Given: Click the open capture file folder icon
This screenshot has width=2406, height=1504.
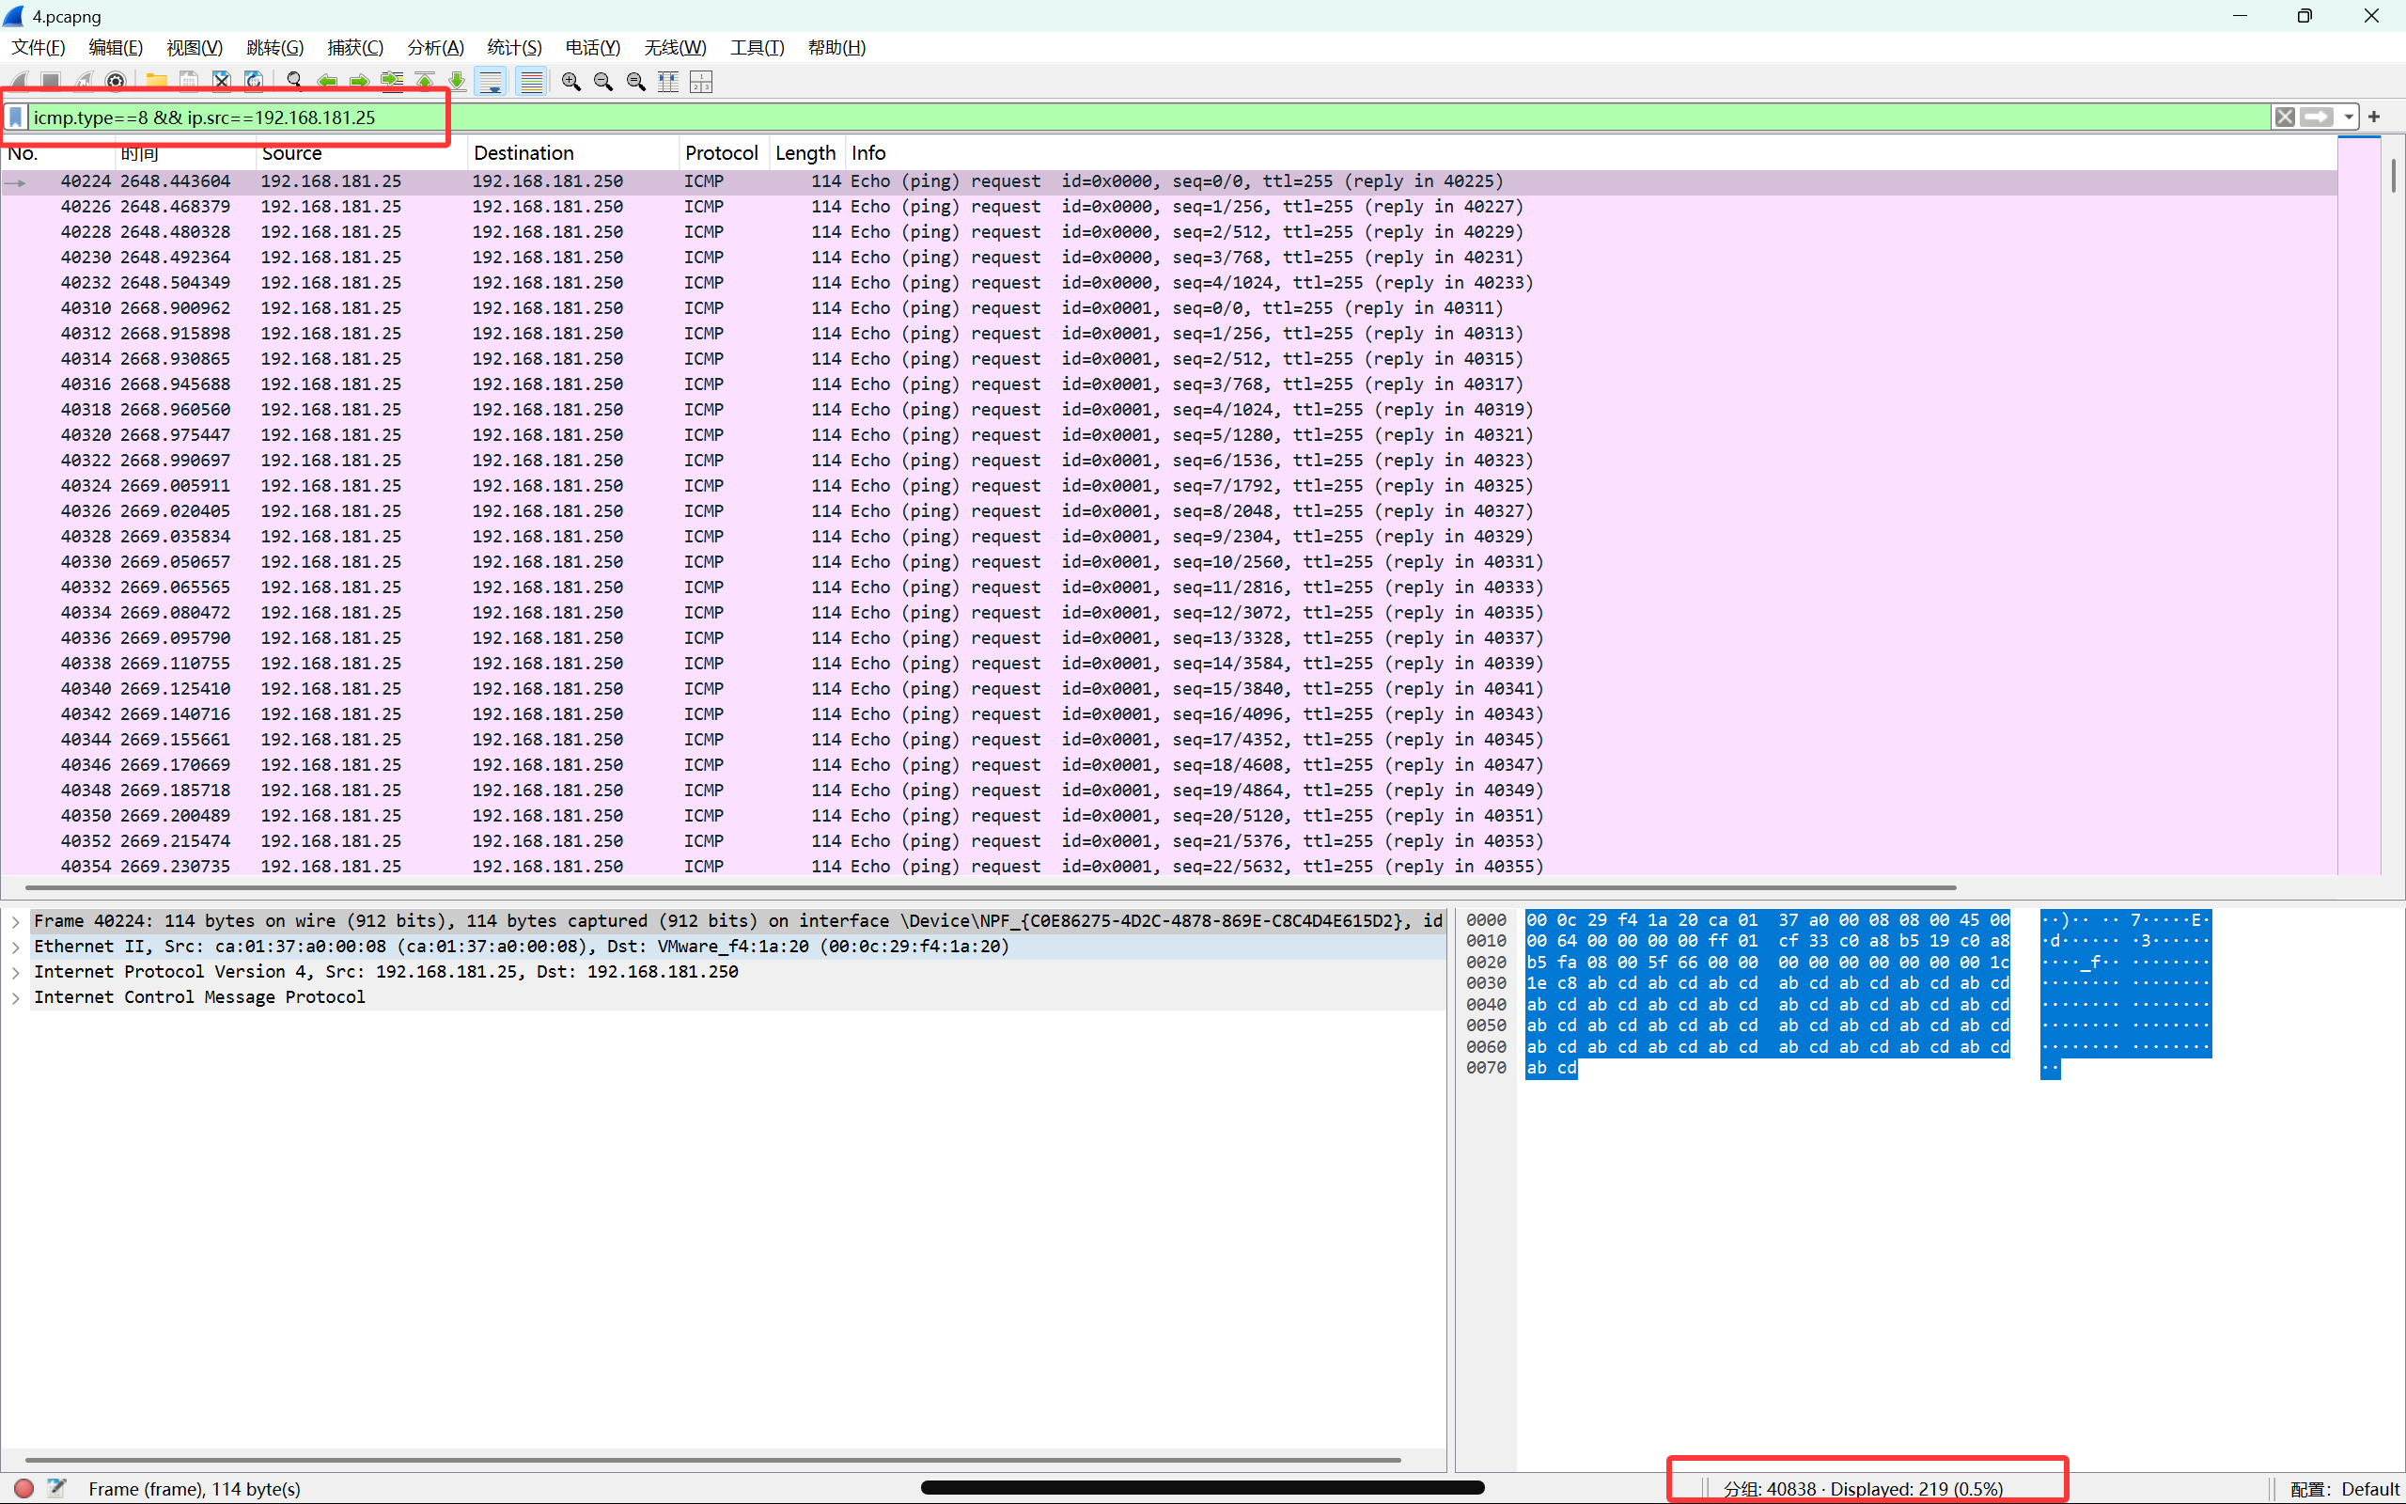Looking at the screenshot, I should click(x=156, y=82).
